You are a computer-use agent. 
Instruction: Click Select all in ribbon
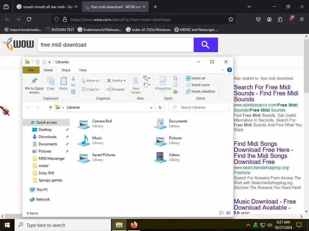point(196,78)
